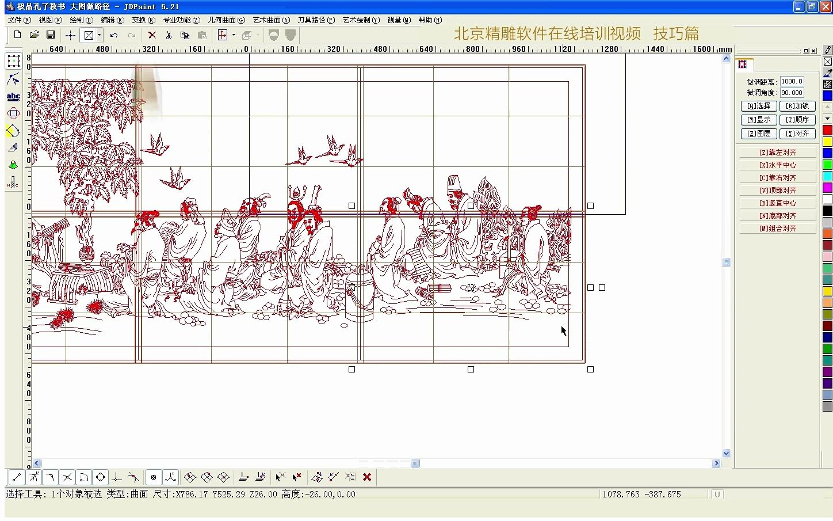The height and width of the screenshot is (521, 833).
Task: Save with the floppy disk icon
Action: pyautogui.click(x=51, y=35)
